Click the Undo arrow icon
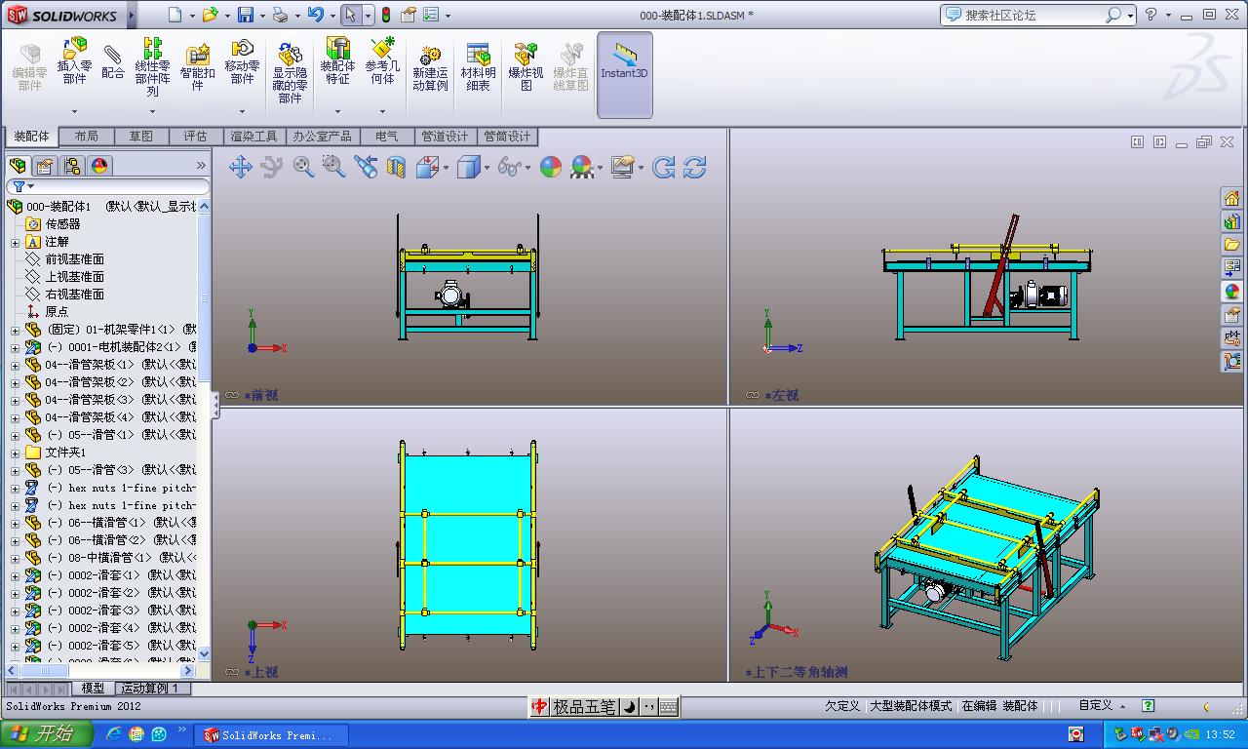This screenshot has width=1248, height=749. (315, 15)
